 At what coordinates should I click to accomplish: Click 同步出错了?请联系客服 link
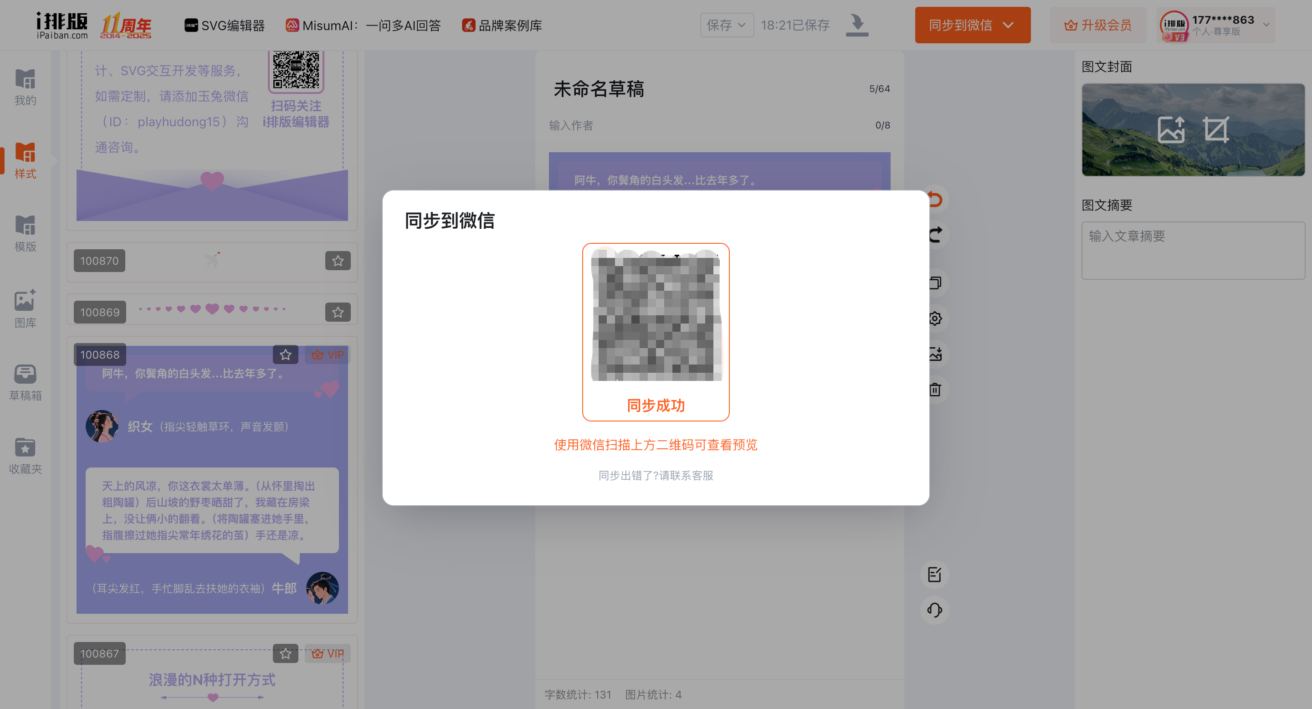[x=656, y=475]
